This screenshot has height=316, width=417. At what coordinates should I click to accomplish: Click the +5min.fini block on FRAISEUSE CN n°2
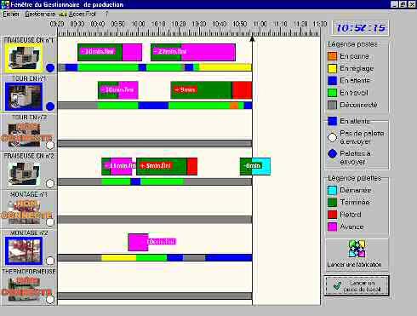tap(167, 166)
